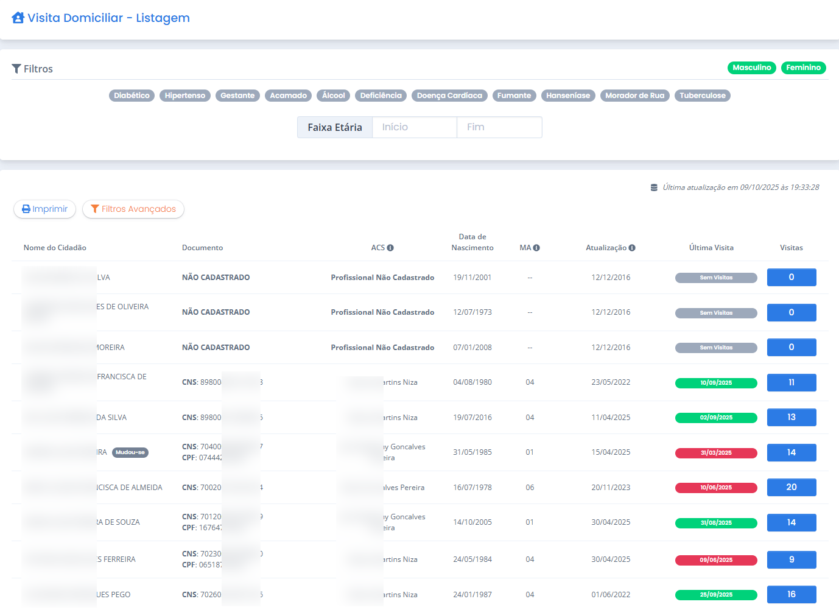Screen dimensions: 839x610
Task: Toggle the Masculino gender filter
Action: click(x=751, y=68)
